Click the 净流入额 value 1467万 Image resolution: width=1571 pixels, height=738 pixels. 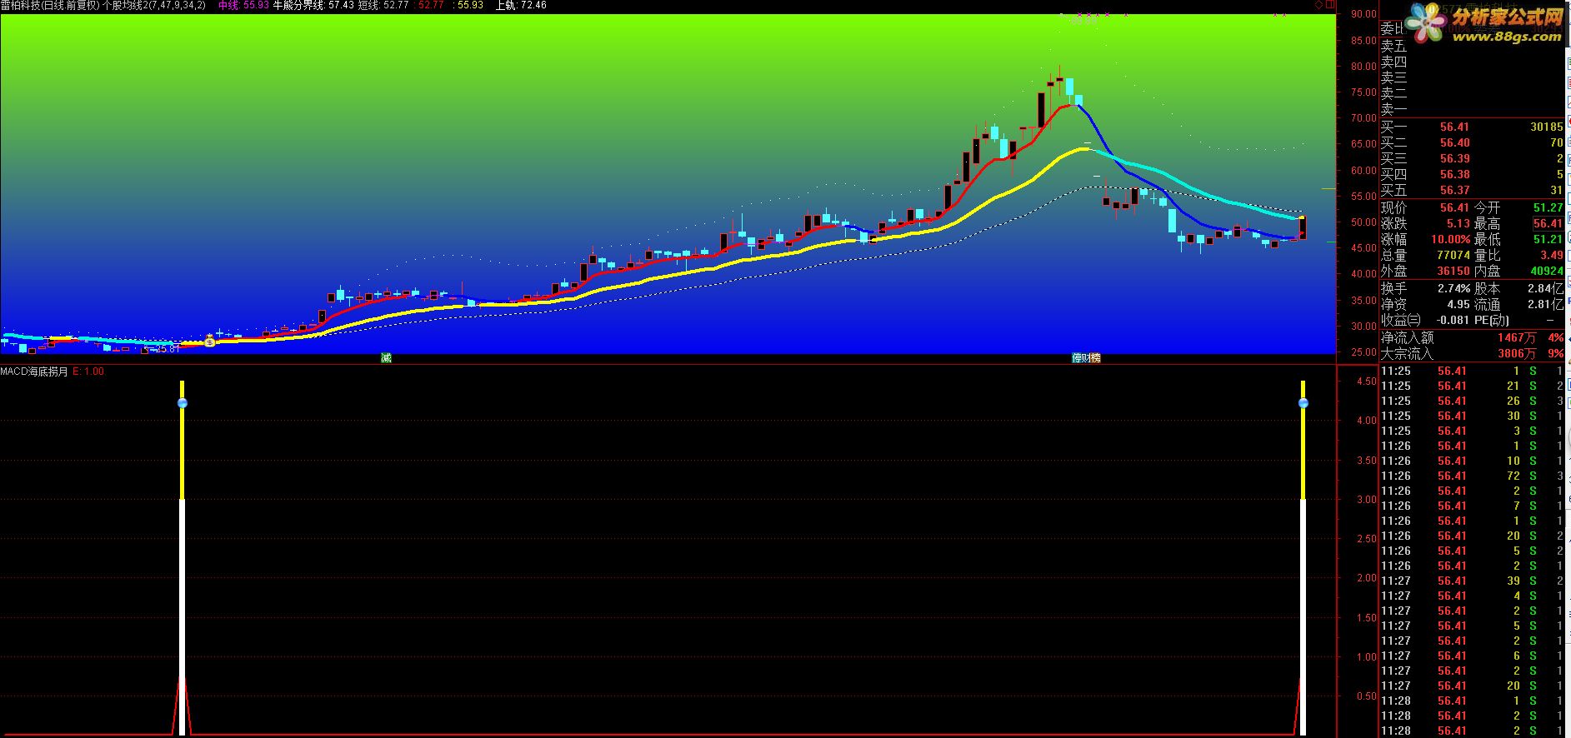click(1516, 337)
